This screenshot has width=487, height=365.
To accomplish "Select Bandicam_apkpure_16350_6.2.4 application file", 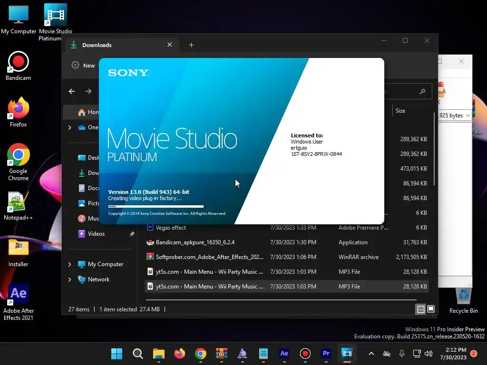I will tap(195, 242).
